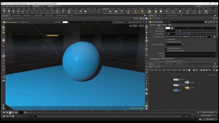Toggle Object Display checkbox in viewport bar
The width and height of the screenshot is (219, 123).
pyautogui.click(x=19, y=22)
